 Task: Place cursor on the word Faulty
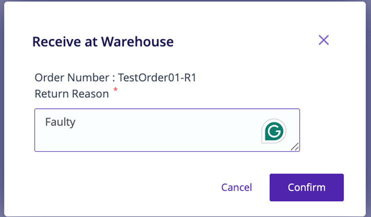click(x=60, y=122)
